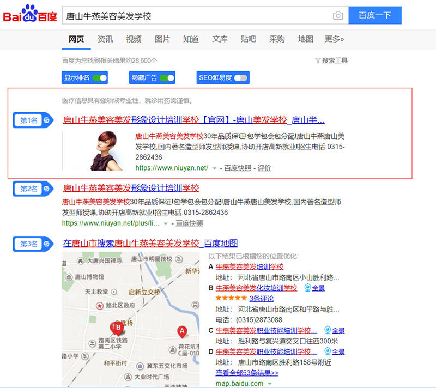Expand dropdown arrow beside niuyan.net/plus/li... URL
The height and width of the screenshot is (388, 436).
coord(166,223)
